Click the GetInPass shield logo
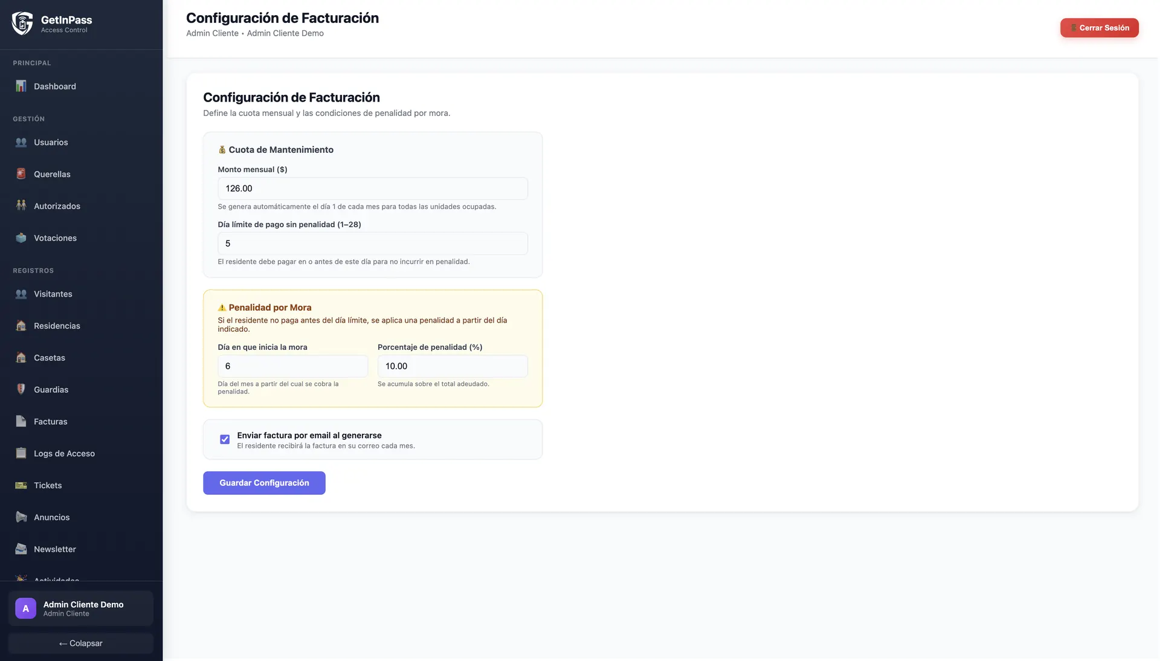 [22, 24]
